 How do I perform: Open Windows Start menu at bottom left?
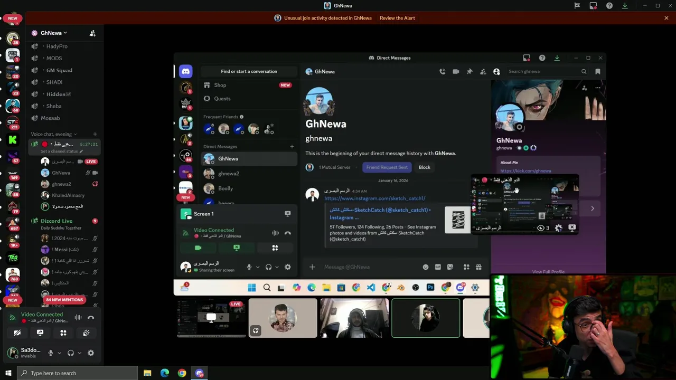(x=8, y=373)
